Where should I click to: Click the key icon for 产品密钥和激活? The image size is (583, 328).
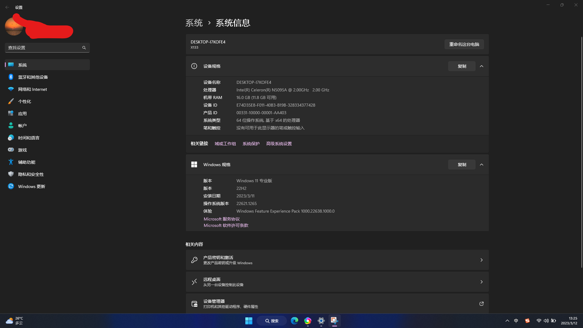click(x=194, y=260)
